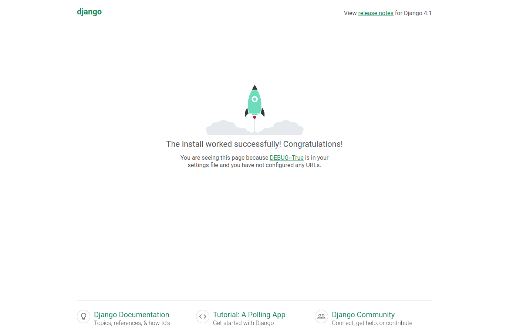The image size is (523, 335).
Task: Click the people community icon
Action: pyautogui.click(x=321, y=317)
